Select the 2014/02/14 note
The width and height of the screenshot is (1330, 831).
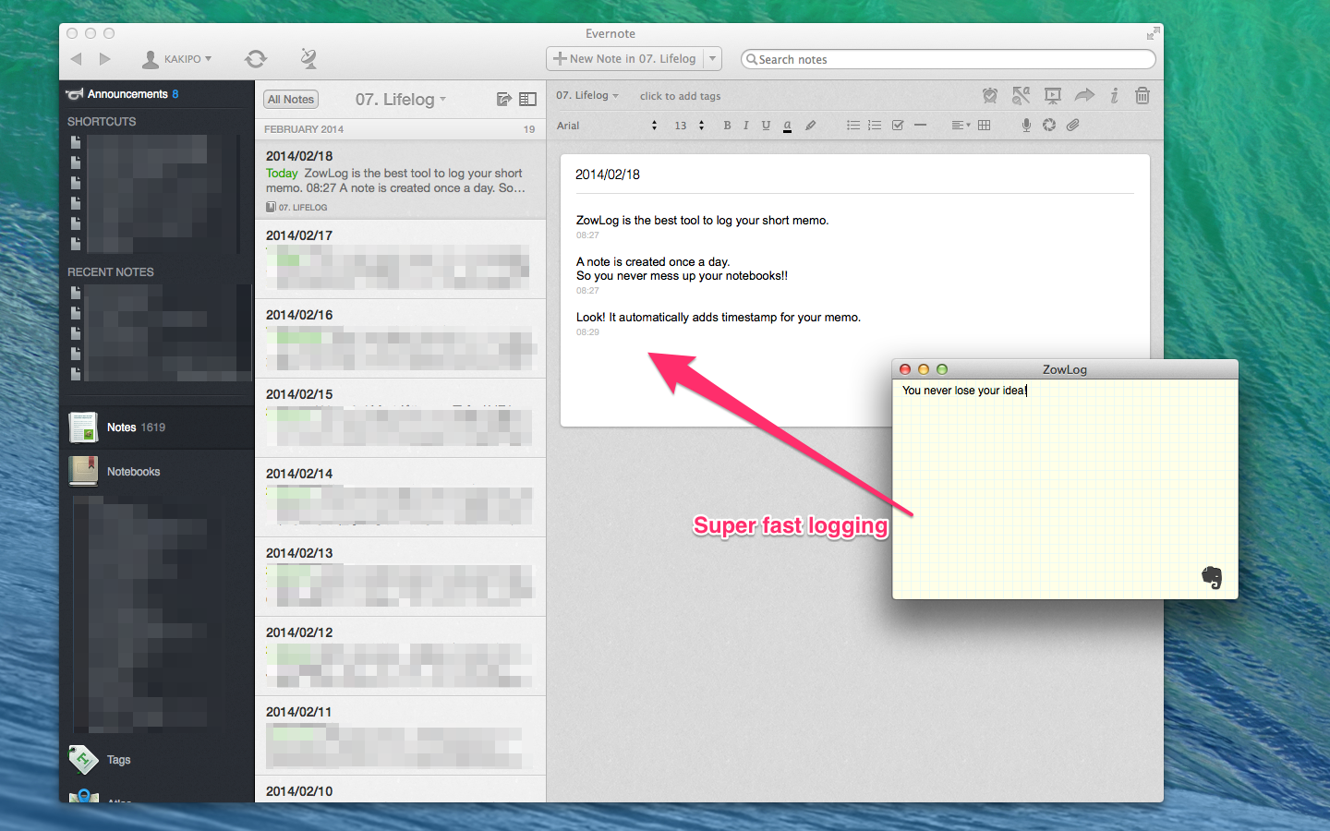pos(401,498)
